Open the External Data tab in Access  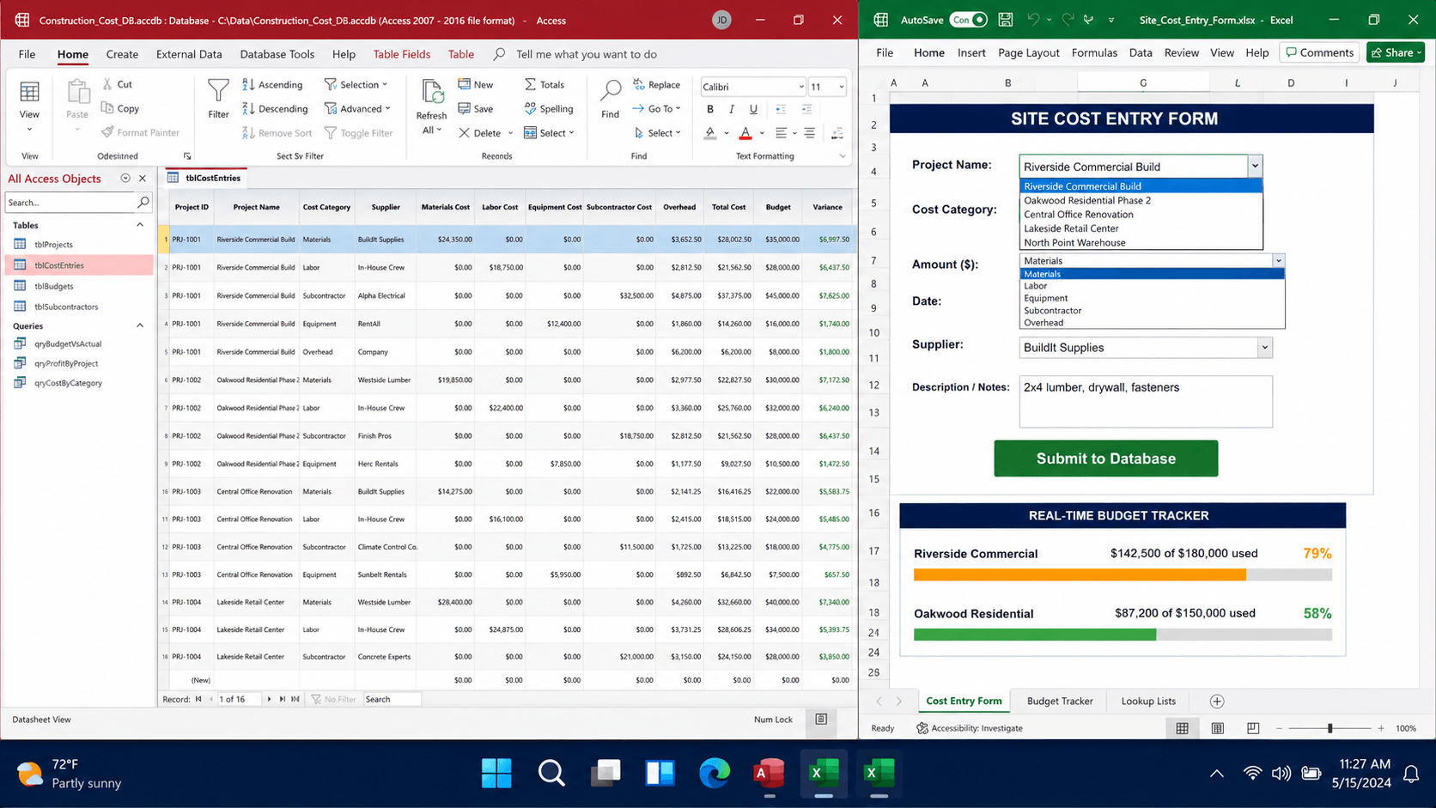189,54
